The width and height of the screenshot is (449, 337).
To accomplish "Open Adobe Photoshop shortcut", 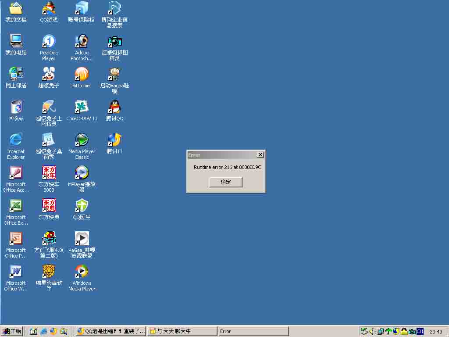I will pos(82,41).
